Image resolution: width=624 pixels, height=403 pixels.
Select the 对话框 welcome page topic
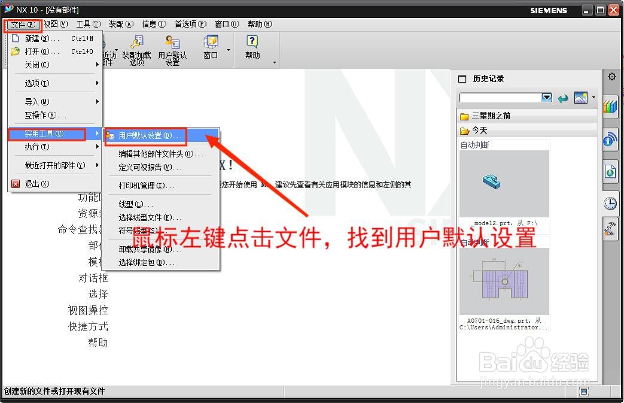click(x=93, y=278)
